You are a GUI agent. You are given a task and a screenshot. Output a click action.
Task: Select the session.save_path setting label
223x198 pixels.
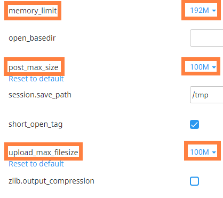pos(40,95)
